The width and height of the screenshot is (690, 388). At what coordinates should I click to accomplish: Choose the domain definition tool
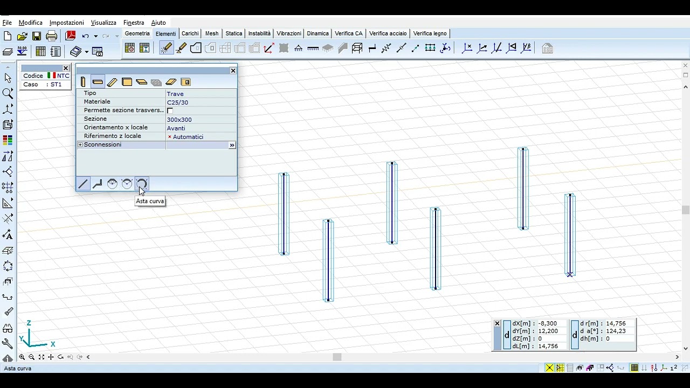click(x=196, y=48)
